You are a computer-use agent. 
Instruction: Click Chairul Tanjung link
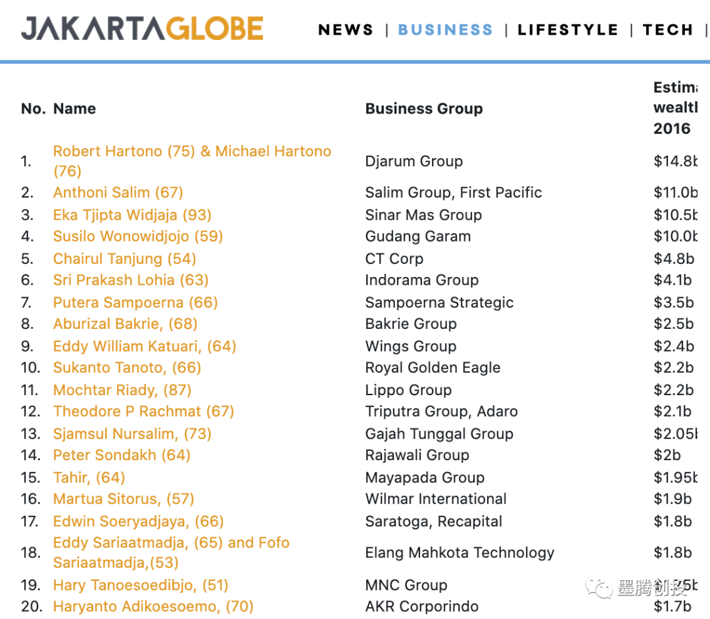click(125, 259)
